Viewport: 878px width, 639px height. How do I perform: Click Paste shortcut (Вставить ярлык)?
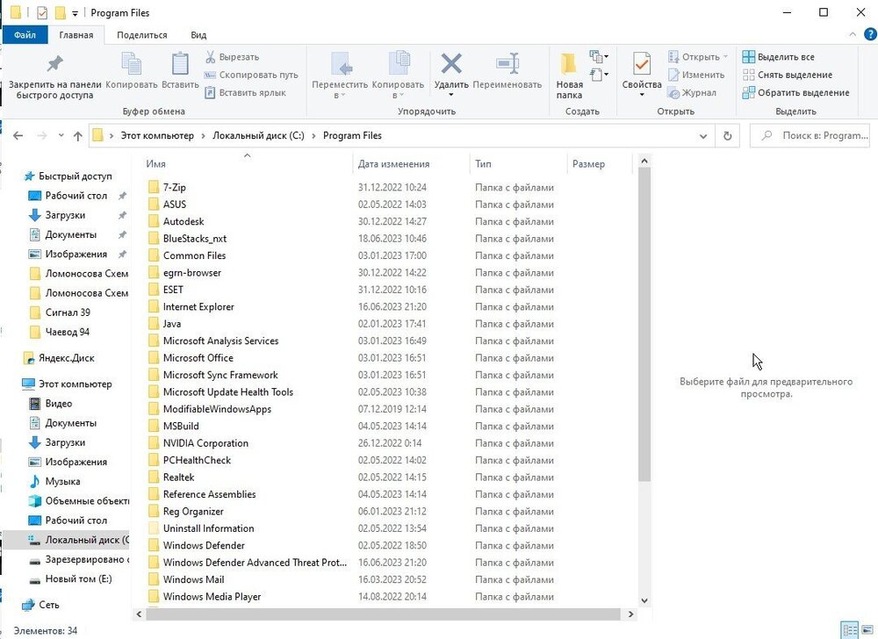pos(245,93)
